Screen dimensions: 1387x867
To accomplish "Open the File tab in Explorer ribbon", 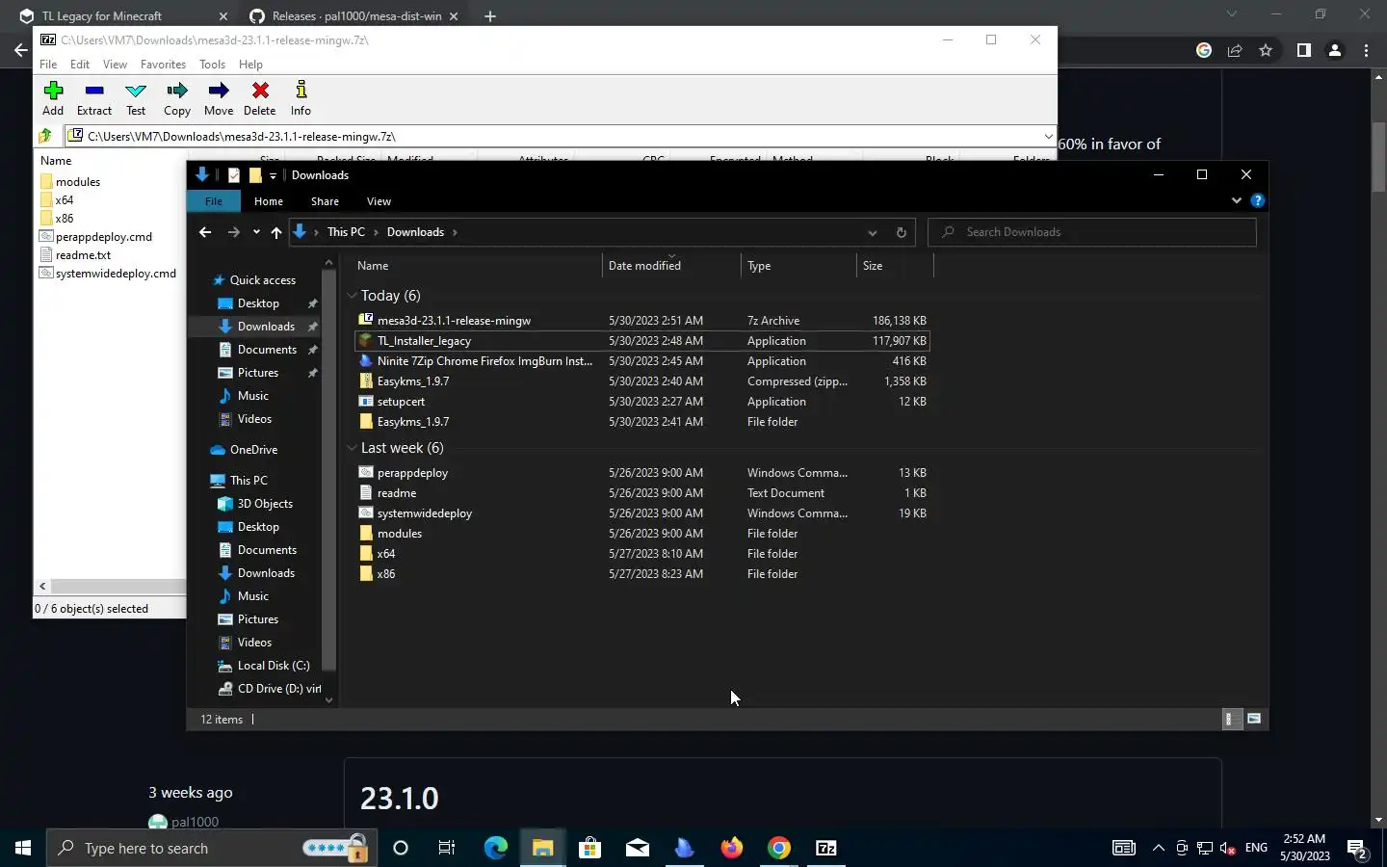I will pos(214,201).
